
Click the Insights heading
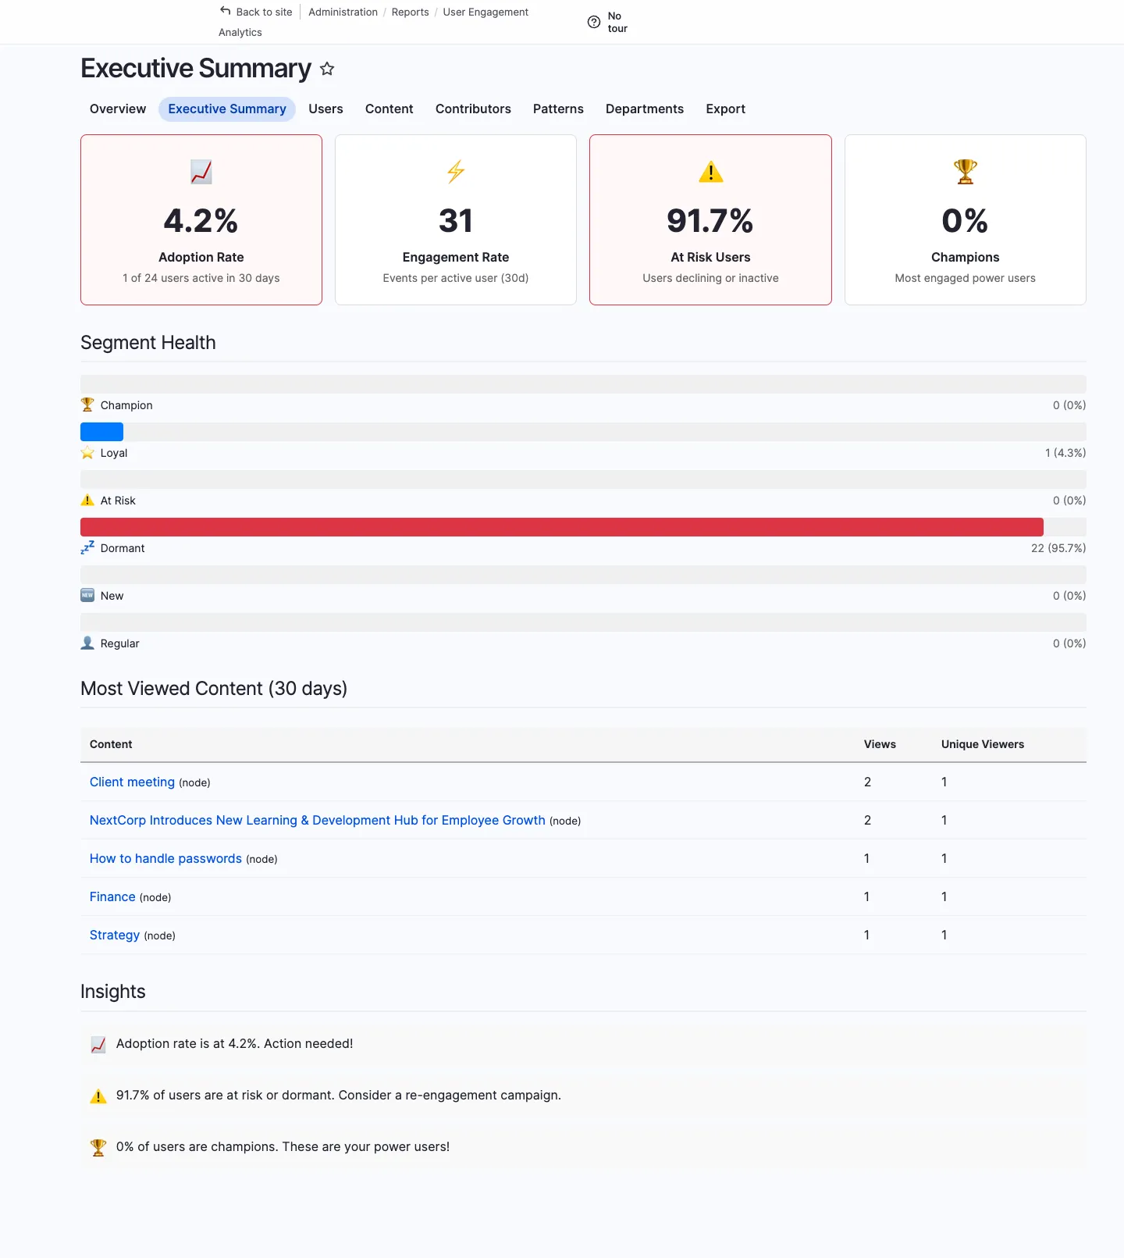113,992
